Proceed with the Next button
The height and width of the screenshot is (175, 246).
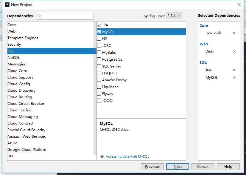point(178,167)
